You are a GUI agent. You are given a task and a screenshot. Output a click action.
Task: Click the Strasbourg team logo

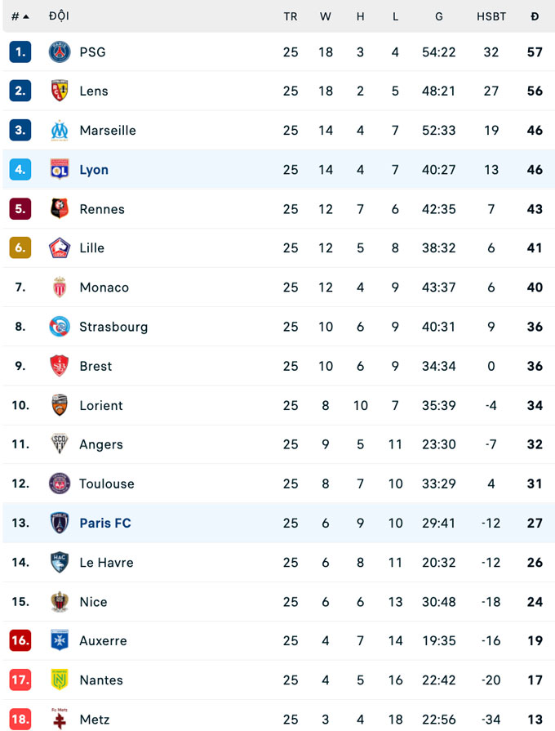pos(60,327)
